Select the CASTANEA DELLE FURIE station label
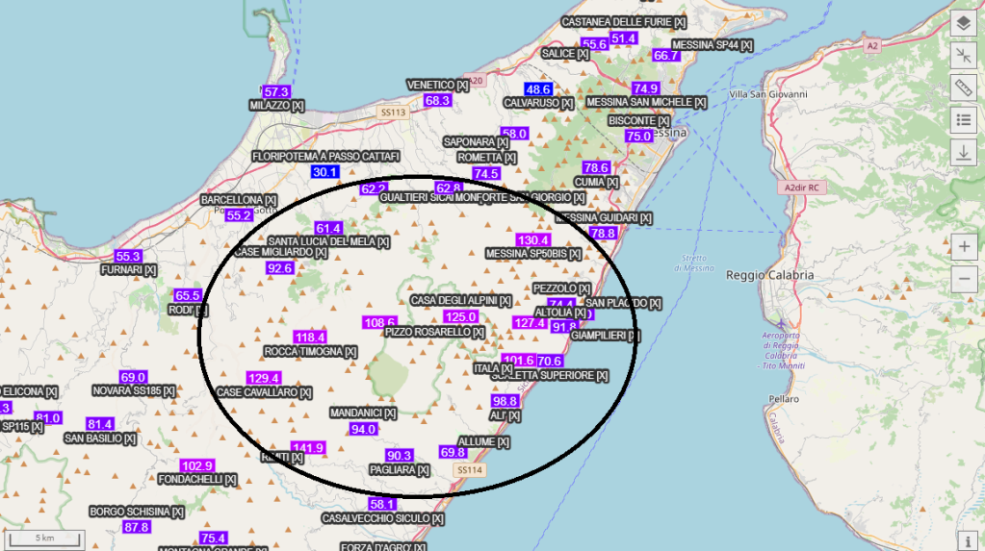The image size is (985, 551). point(624,22)
